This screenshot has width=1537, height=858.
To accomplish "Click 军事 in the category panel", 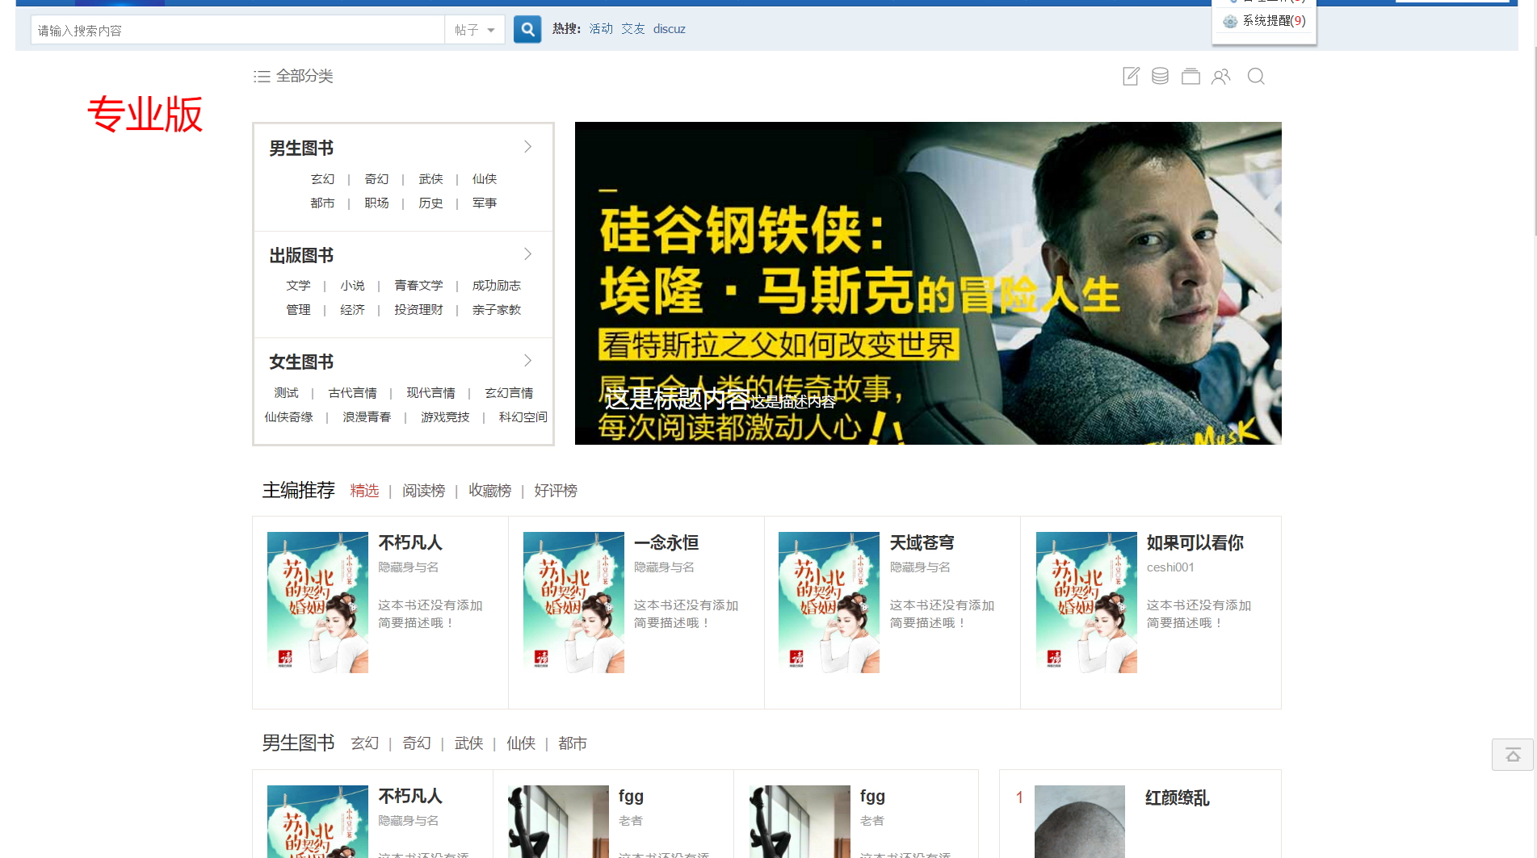I will [x=485, y=203].
